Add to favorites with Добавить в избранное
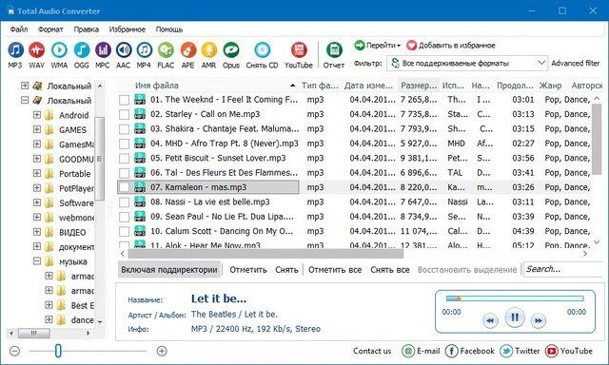This screenshot has width=609, height=365. [x=451, y=46]
